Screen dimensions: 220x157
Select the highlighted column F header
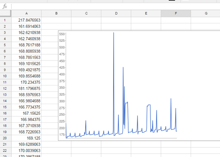coord(176,13)
